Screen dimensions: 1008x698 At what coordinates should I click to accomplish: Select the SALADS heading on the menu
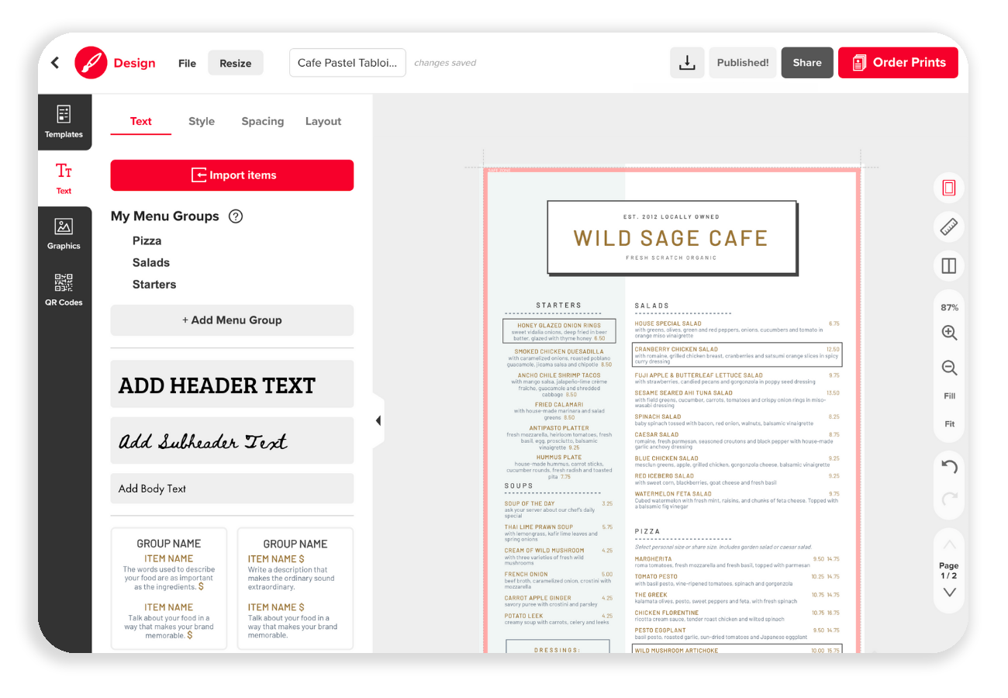click(652, 306)
